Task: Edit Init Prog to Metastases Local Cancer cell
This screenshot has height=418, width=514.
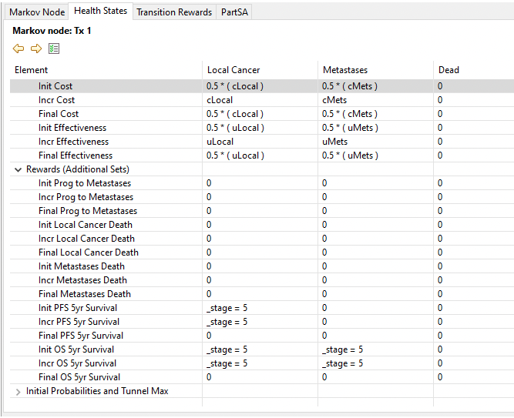Action: click(260, 183)
